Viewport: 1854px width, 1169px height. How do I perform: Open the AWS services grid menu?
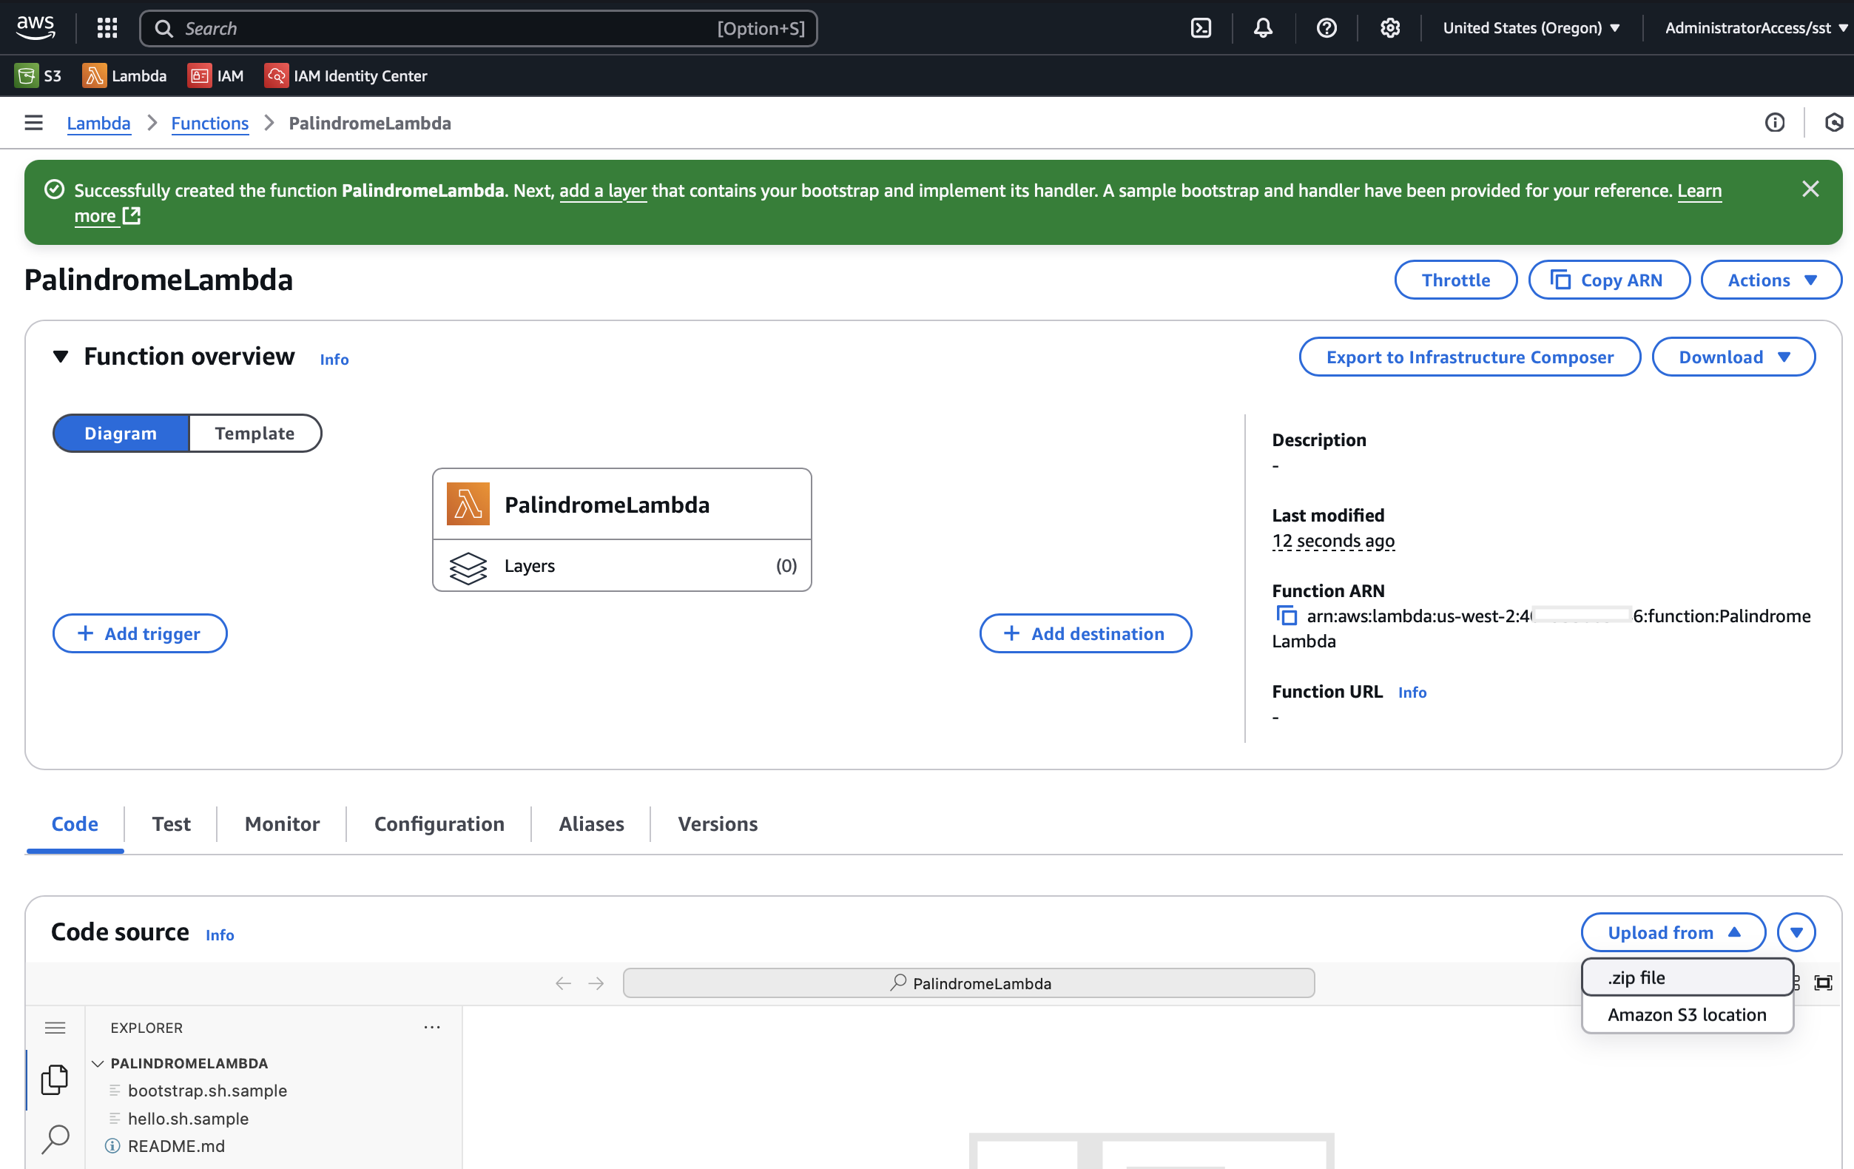(107, 29)
